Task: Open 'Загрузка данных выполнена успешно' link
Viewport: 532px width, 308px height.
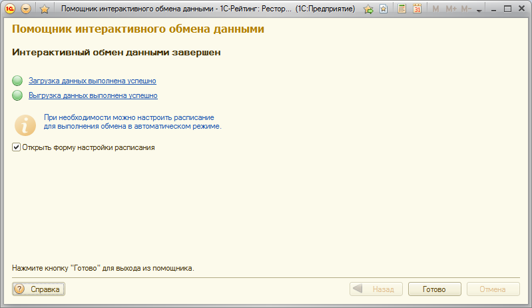Action: pyautogui.click(x=92, y=81)
